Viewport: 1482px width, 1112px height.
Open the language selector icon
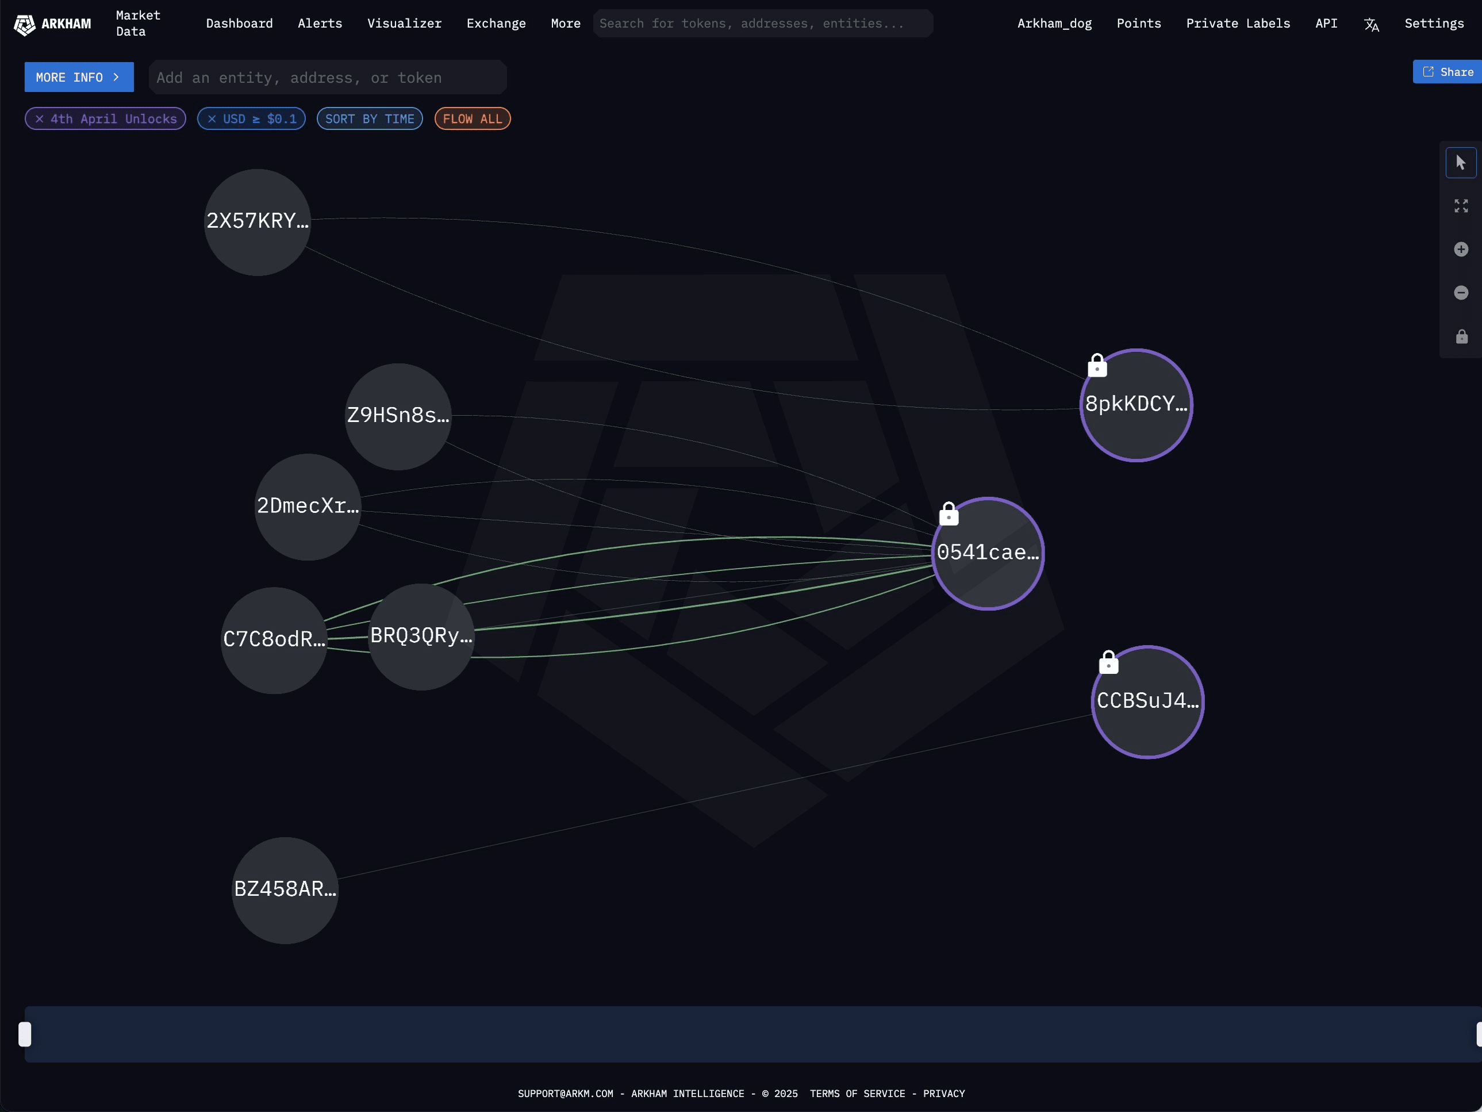pos(1371,24)
